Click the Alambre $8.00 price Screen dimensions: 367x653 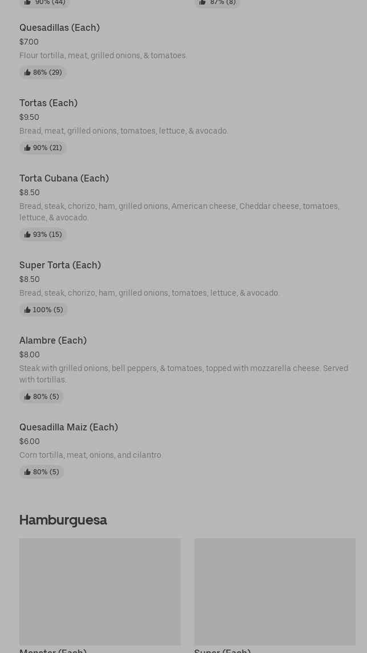point(30,354)
